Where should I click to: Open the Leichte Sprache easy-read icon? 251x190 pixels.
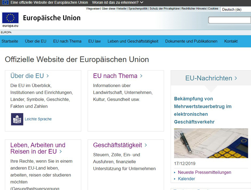click(17, 119)
